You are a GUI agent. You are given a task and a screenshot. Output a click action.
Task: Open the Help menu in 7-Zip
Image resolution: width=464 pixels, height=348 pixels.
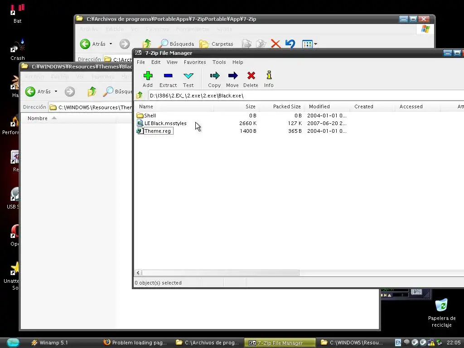(237, 62)
